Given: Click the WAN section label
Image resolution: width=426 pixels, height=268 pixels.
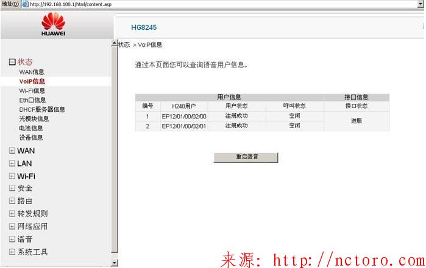Looking at the screenshot, I should pos(26,151).
